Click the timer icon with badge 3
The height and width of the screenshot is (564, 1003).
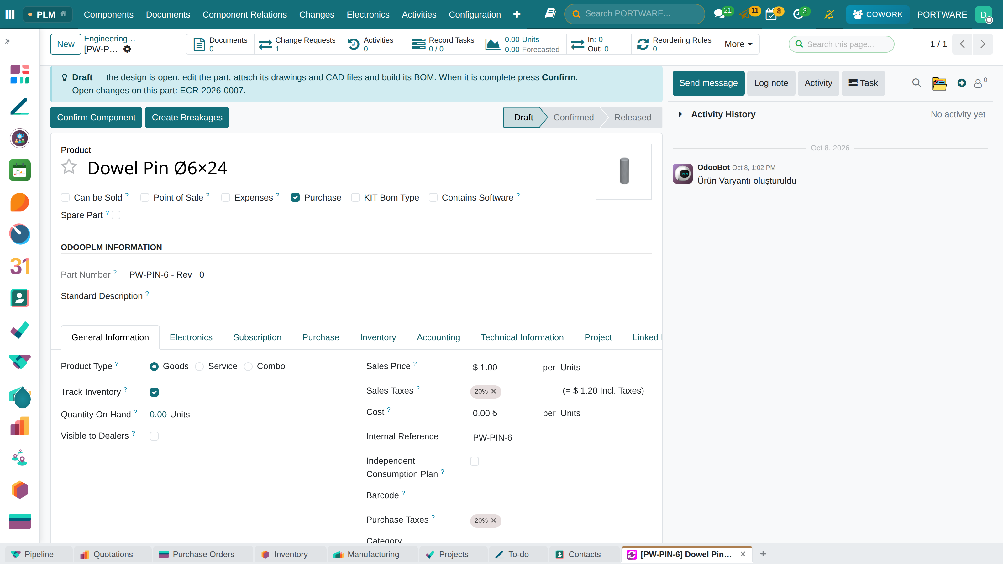tap(798, 15)
